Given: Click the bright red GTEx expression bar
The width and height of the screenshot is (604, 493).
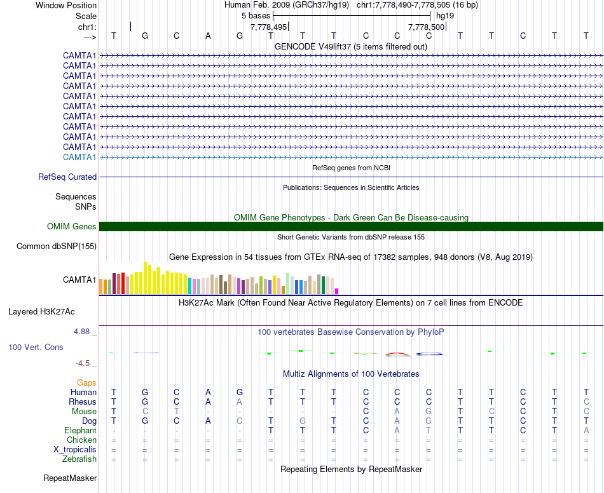Looking at the screenshot, I should tap(123, 283).
